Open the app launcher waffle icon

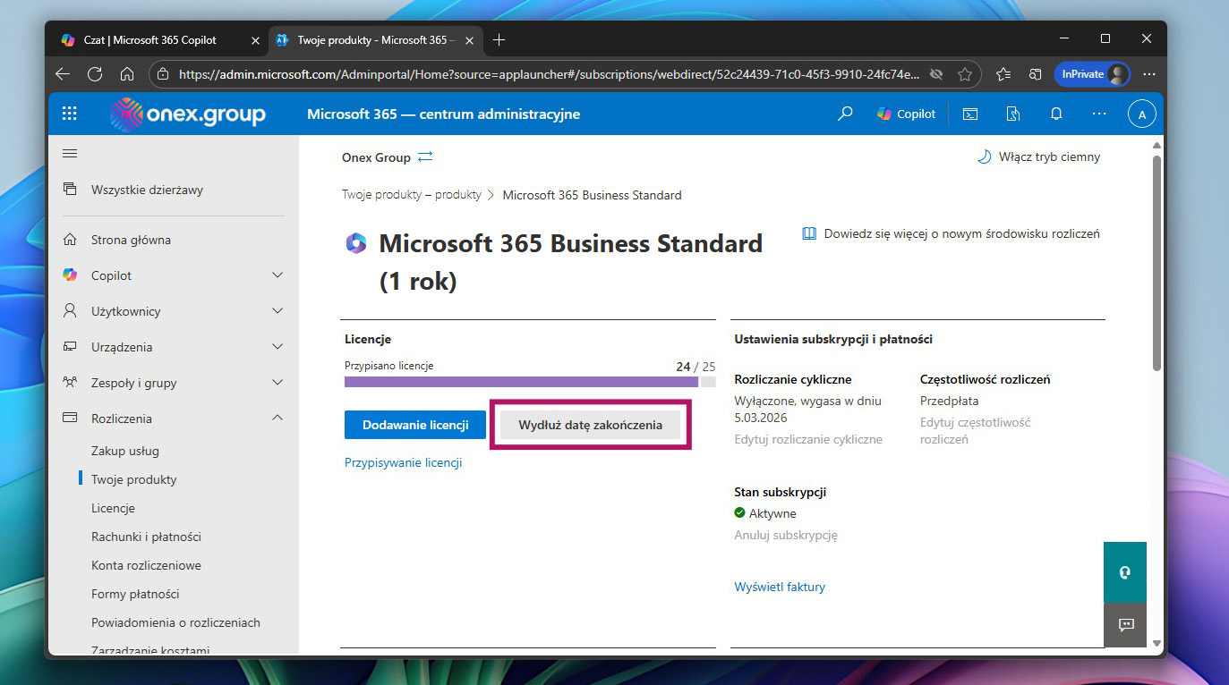(69, 114)
